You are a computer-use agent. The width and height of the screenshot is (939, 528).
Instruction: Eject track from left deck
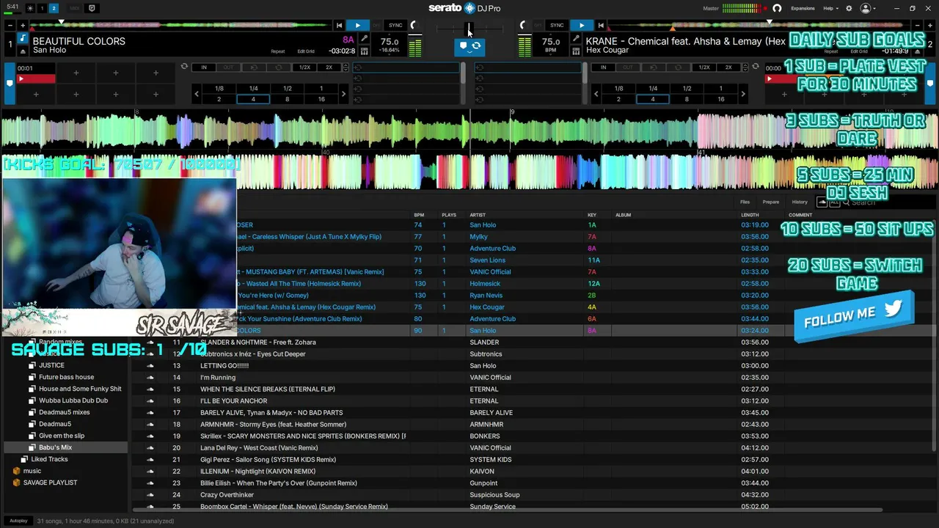click(22, 51)
